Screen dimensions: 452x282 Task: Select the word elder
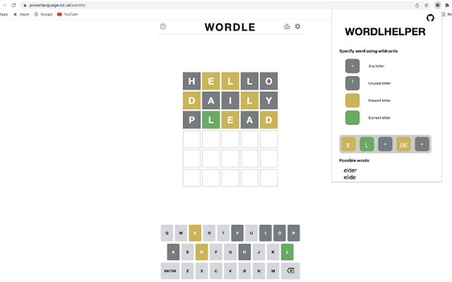(x=350, y=170)
